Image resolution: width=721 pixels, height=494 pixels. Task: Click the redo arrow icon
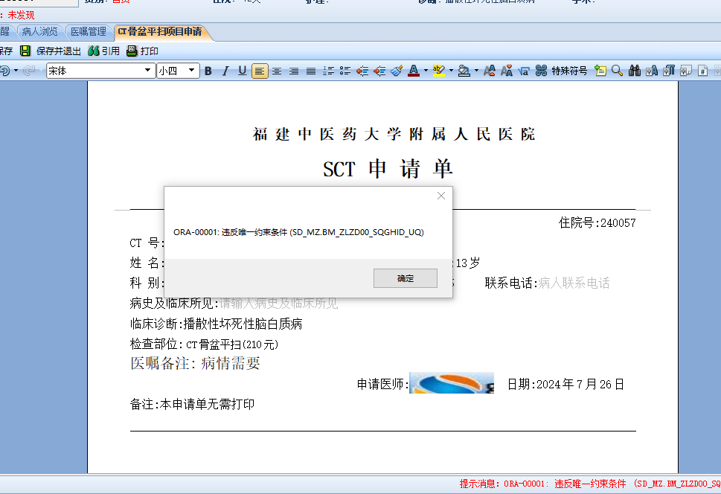point(29,71)
